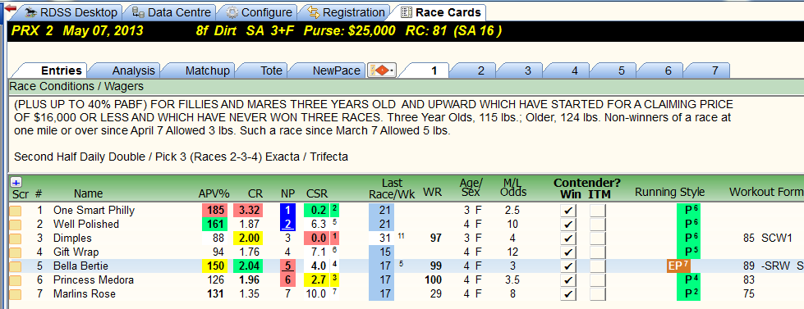Uncheck Win contender for Marlins Rose
The image size is (804, 309).
(569, 294)
